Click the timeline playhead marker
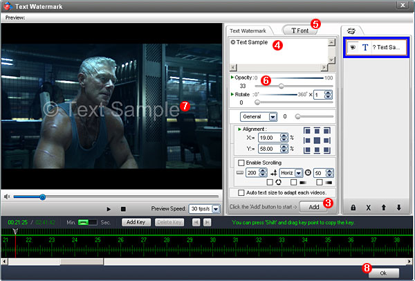 point(15,231)
